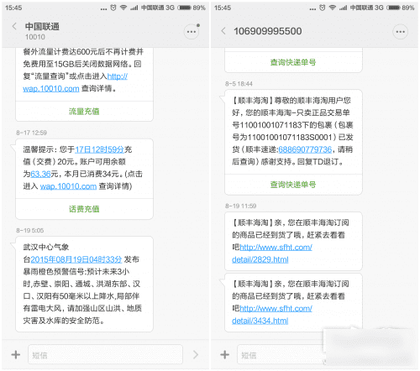
Task: Tap the 武汉中心气象台 rainstorm warning message
Action: (x=84, y=284)
